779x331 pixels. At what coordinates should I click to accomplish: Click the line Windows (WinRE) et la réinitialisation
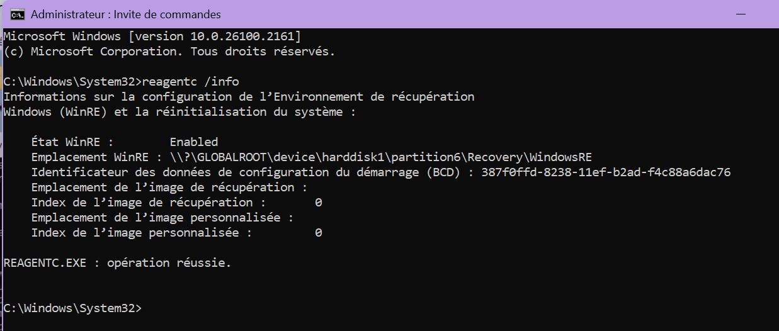tap(180, 112)
